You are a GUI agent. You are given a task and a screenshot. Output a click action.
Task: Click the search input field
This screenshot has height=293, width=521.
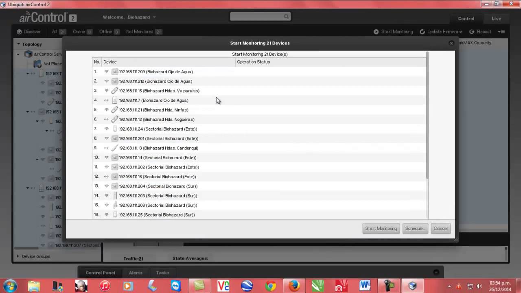point(256,17)
